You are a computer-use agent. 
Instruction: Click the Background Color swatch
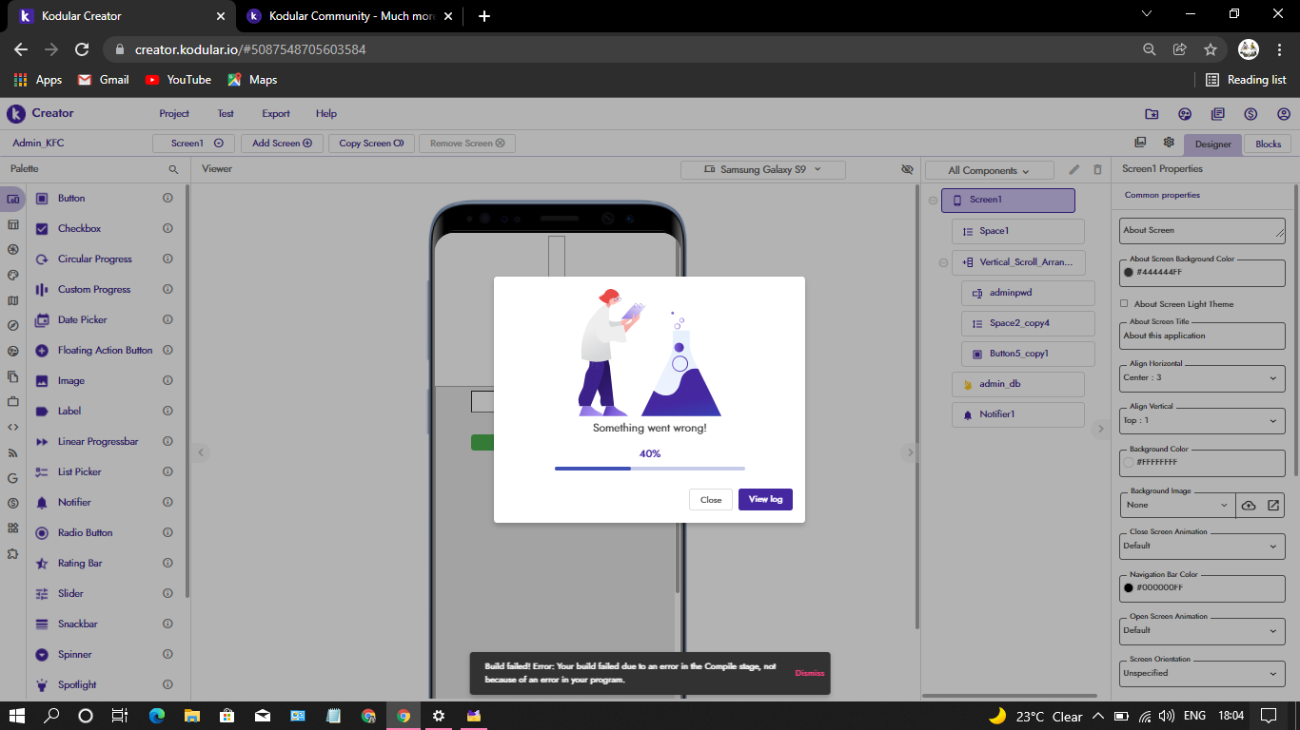pos(1129,462)
